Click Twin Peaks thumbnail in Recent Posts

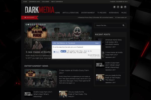coord(100,77)
